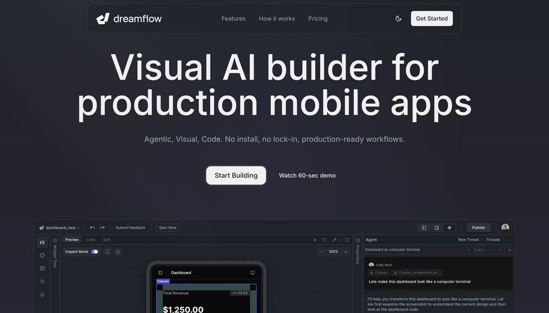Open the Column_screenshot.pn... attachment chip
Image resolution: width=549 pixels, height=313 pixels.
point(417,273)
